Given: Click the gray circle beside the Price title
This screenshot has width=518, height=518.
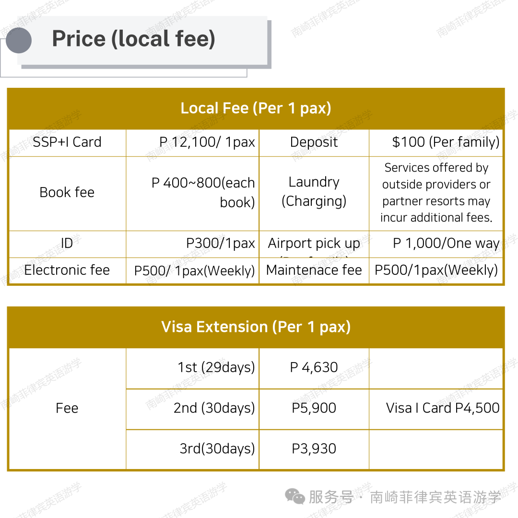Looking at the screenshot, I should pyautogui.click(x=19, y=40).
